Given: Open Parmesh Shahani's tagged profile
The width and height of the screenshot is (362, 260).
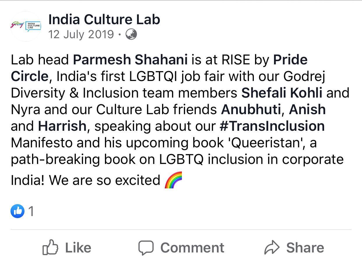Looking at the screenshot, I should click(130, 60).
